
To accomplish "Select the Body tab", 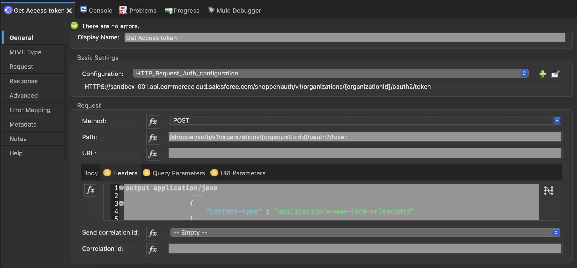I will 91,173.
